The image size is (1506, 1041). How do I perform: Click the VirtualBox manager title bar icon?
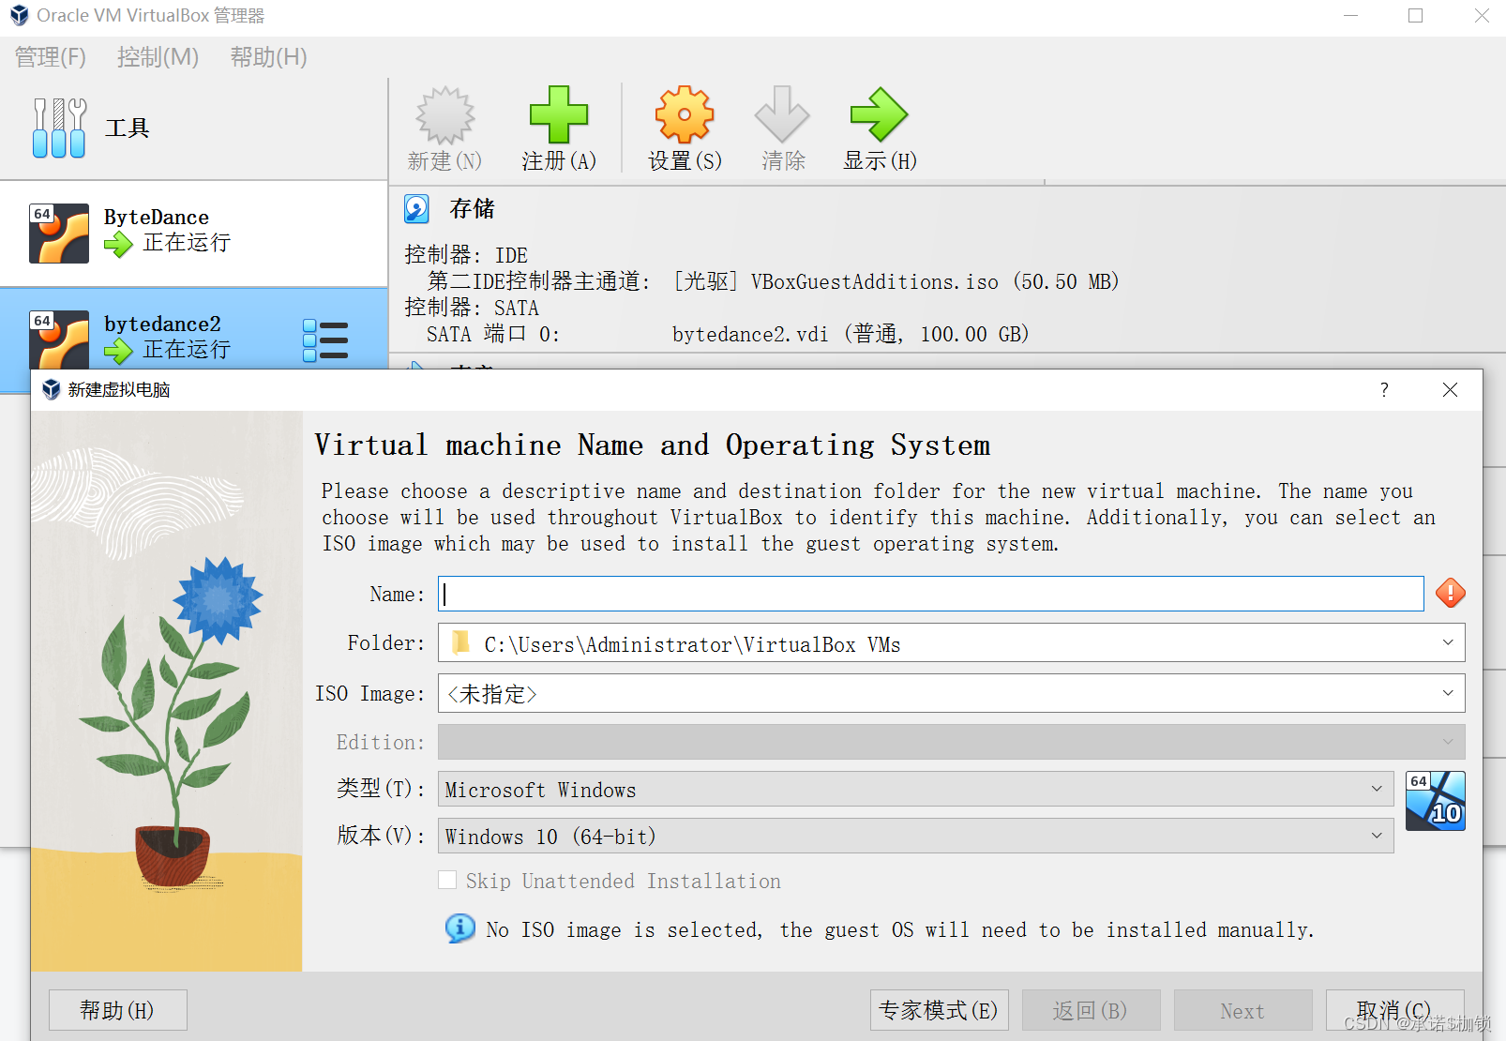point(19,15)
